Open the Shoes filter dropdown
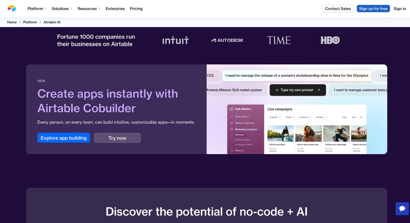The width and height of the screenshot is (410, 223). click(x=290, y=117)
